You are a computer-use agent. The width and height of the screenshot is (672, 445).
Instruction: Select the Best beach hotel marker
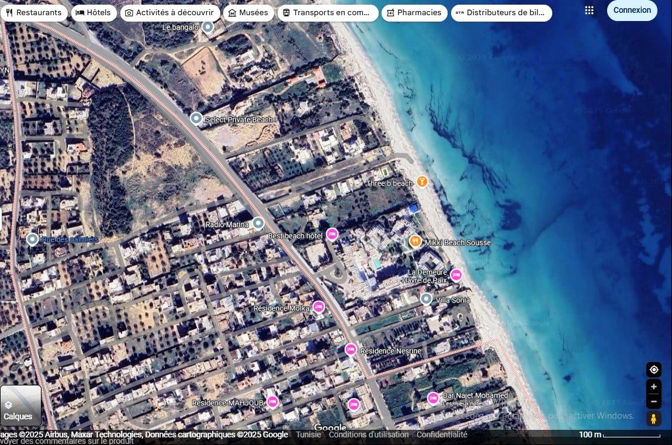(331, 235)
